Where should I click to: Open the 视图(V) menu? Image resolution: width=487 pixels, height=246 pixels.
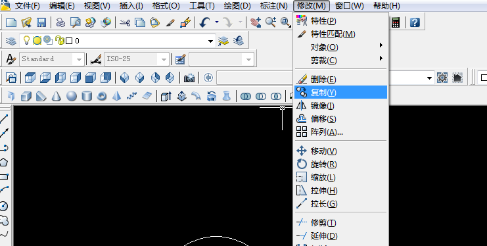tap(97, 6)
